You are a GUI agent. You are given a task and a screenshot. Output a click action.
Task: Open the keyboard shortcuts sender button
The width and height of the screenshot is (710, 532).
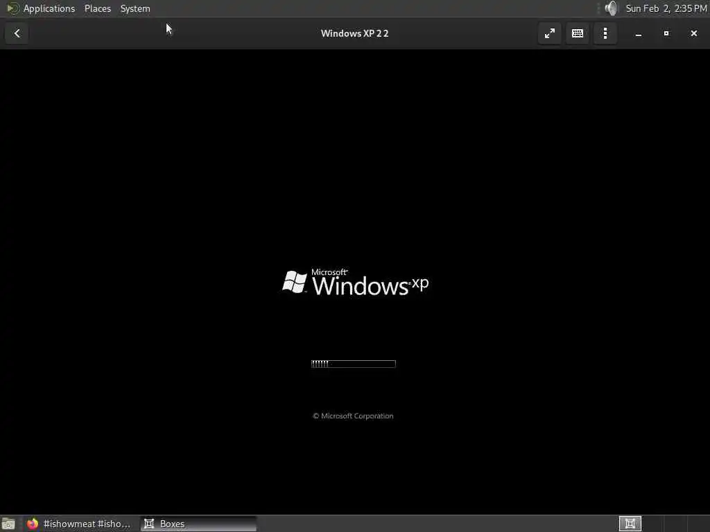578,33
